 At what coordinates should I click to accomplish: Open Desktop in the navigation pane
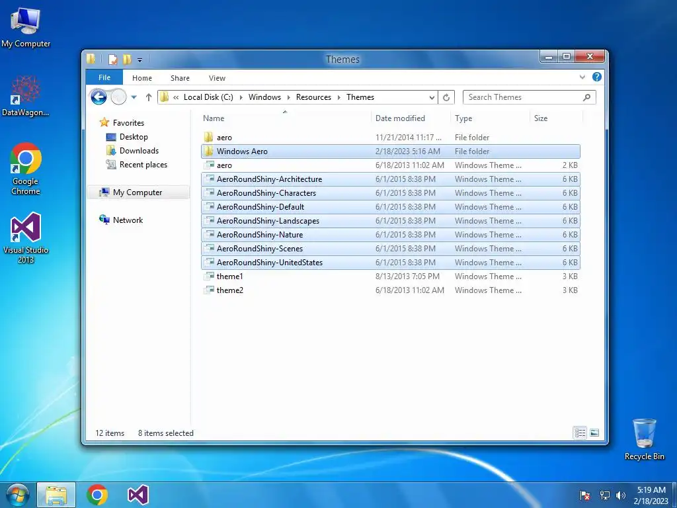[134, 136]
